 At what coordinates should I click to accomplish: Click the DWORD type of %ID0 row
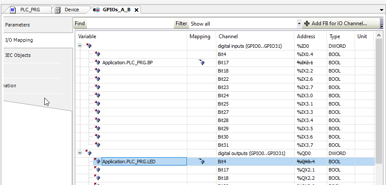click(x=337, y=46)
